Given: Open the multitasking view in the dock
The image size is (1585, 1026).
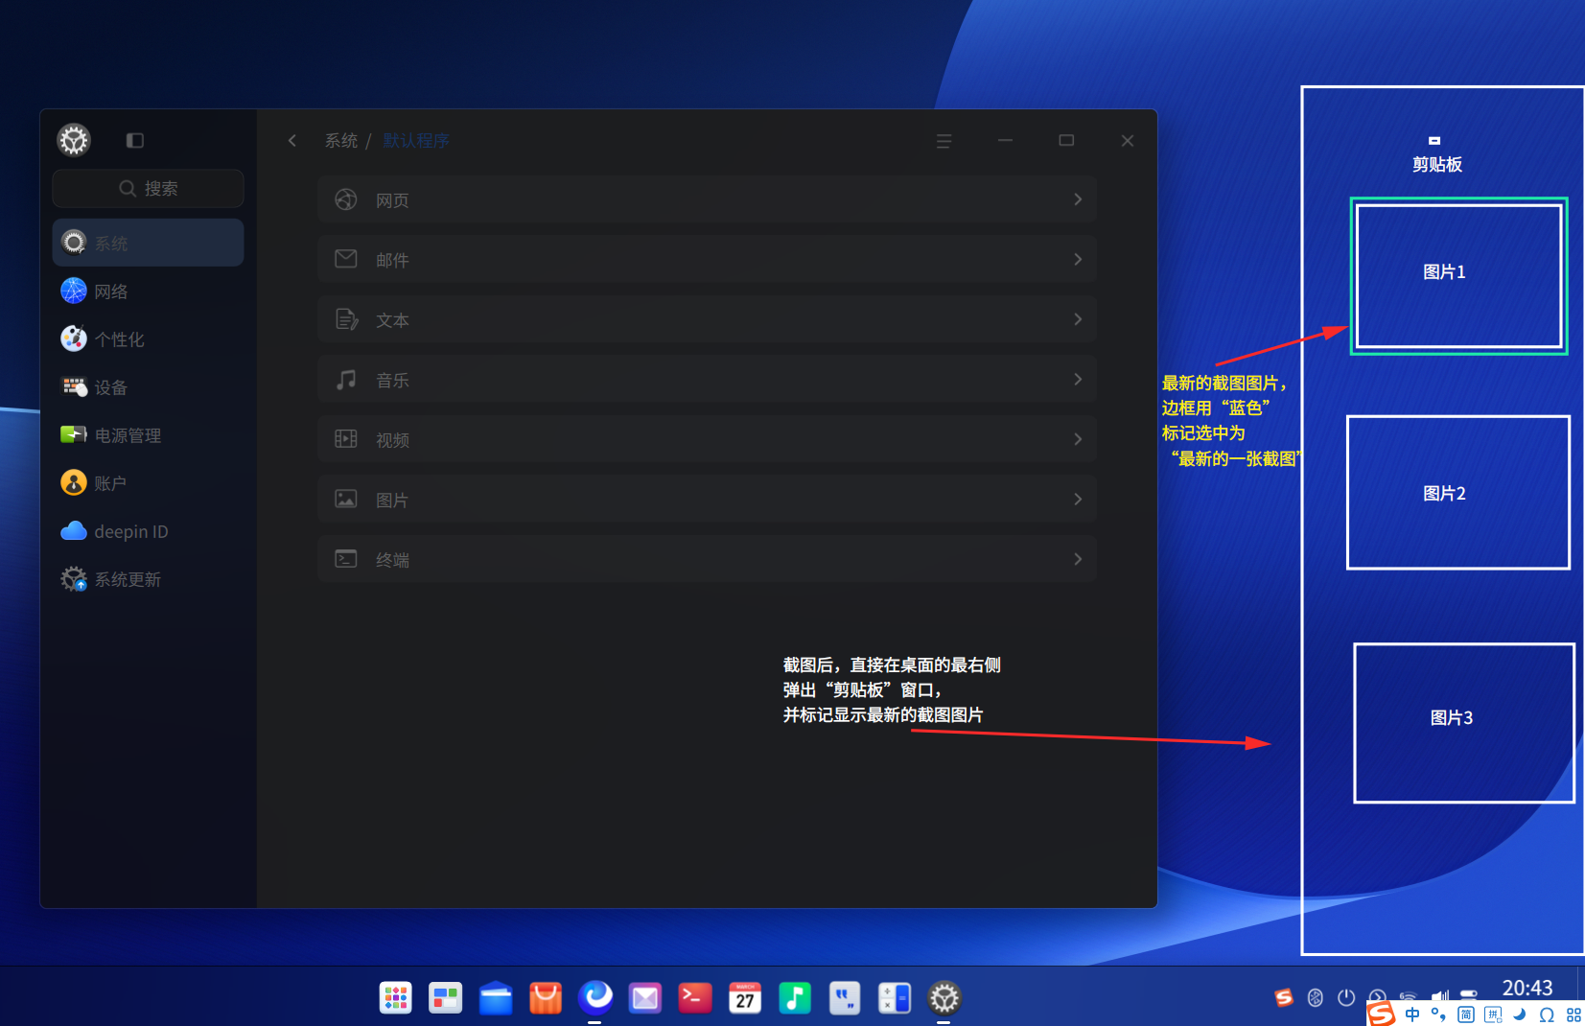Looking at the screenshot, I should click(x=446, y=998).
